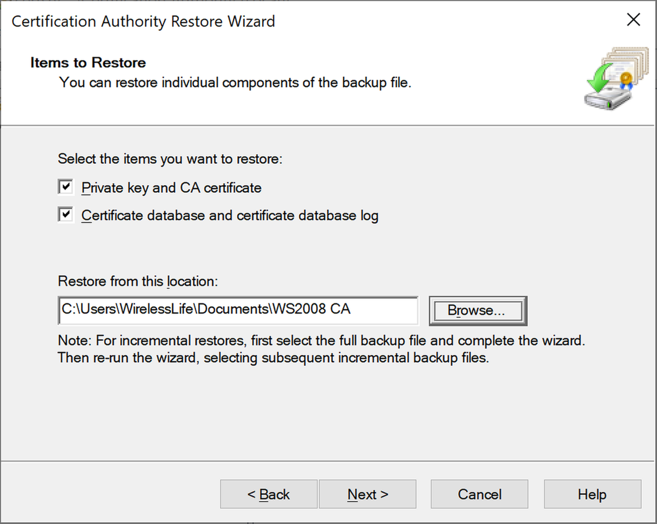
Task: Go to previous step with Back
Action: click(x=269, y=494)
